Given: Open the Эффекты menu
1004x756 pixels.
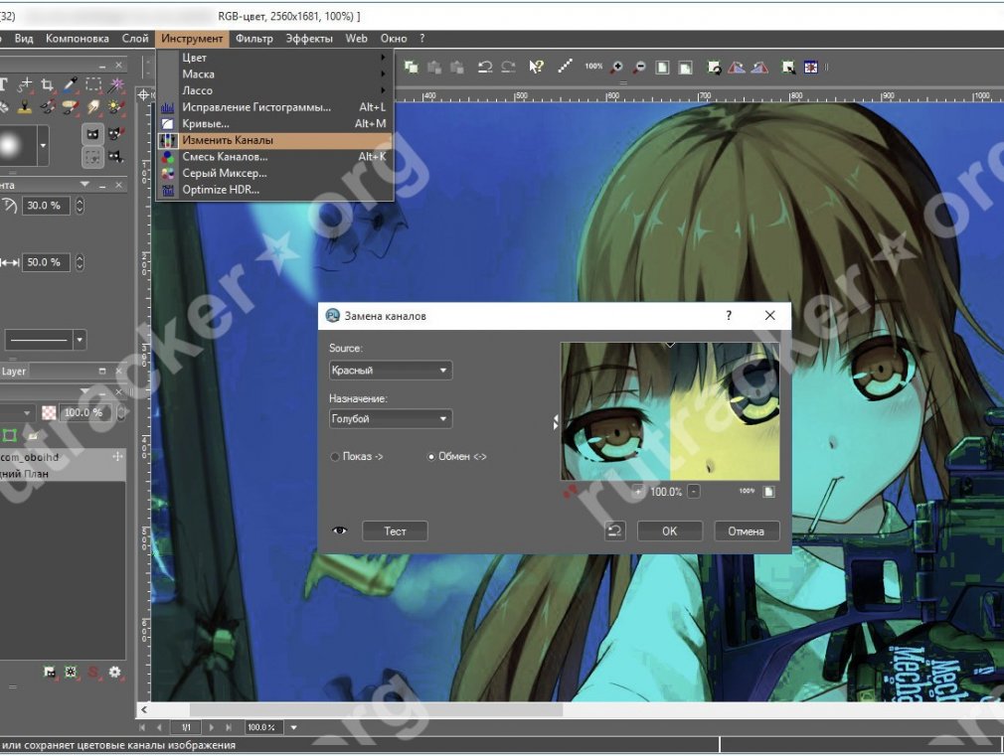Looking at the screenshot, I should click(x=309, y=39).
